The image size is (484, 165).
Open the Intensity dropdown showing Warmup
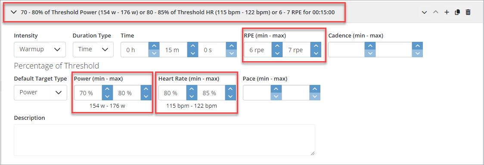coord(40,50)
